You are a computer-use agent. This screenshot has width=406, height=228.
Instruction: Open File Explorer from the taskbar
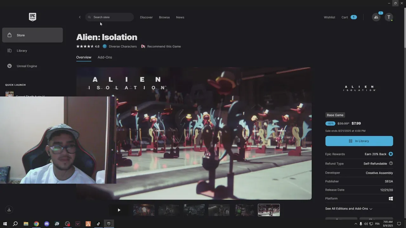click(26, 224)
